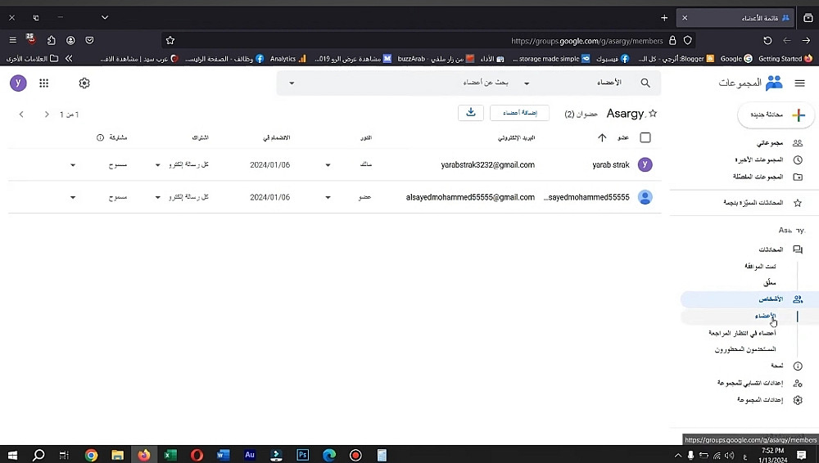819x463 pixels.
Task: Open the Blogger bookmark
Action: coord(676,59)
